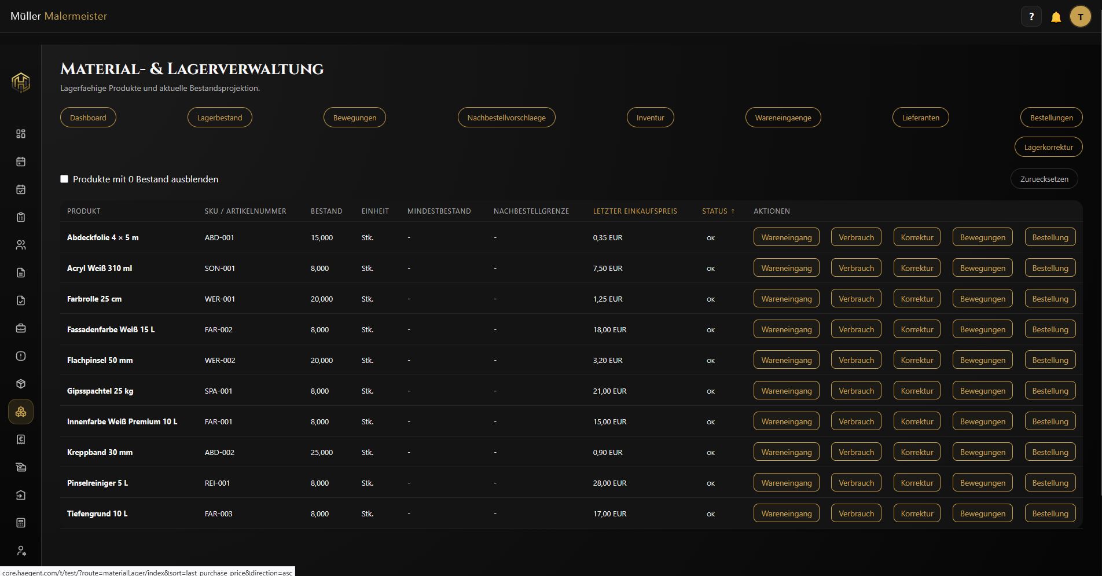Open the single box/package icon in sidebar
Image resolution: width=1102 pixels, height=576 pixels.
pos(21,384)
